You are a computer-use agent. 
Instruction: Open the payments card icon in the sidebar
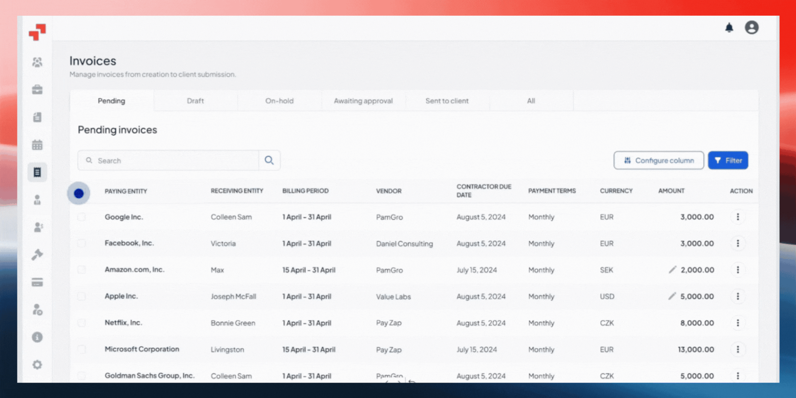point(37,282)
